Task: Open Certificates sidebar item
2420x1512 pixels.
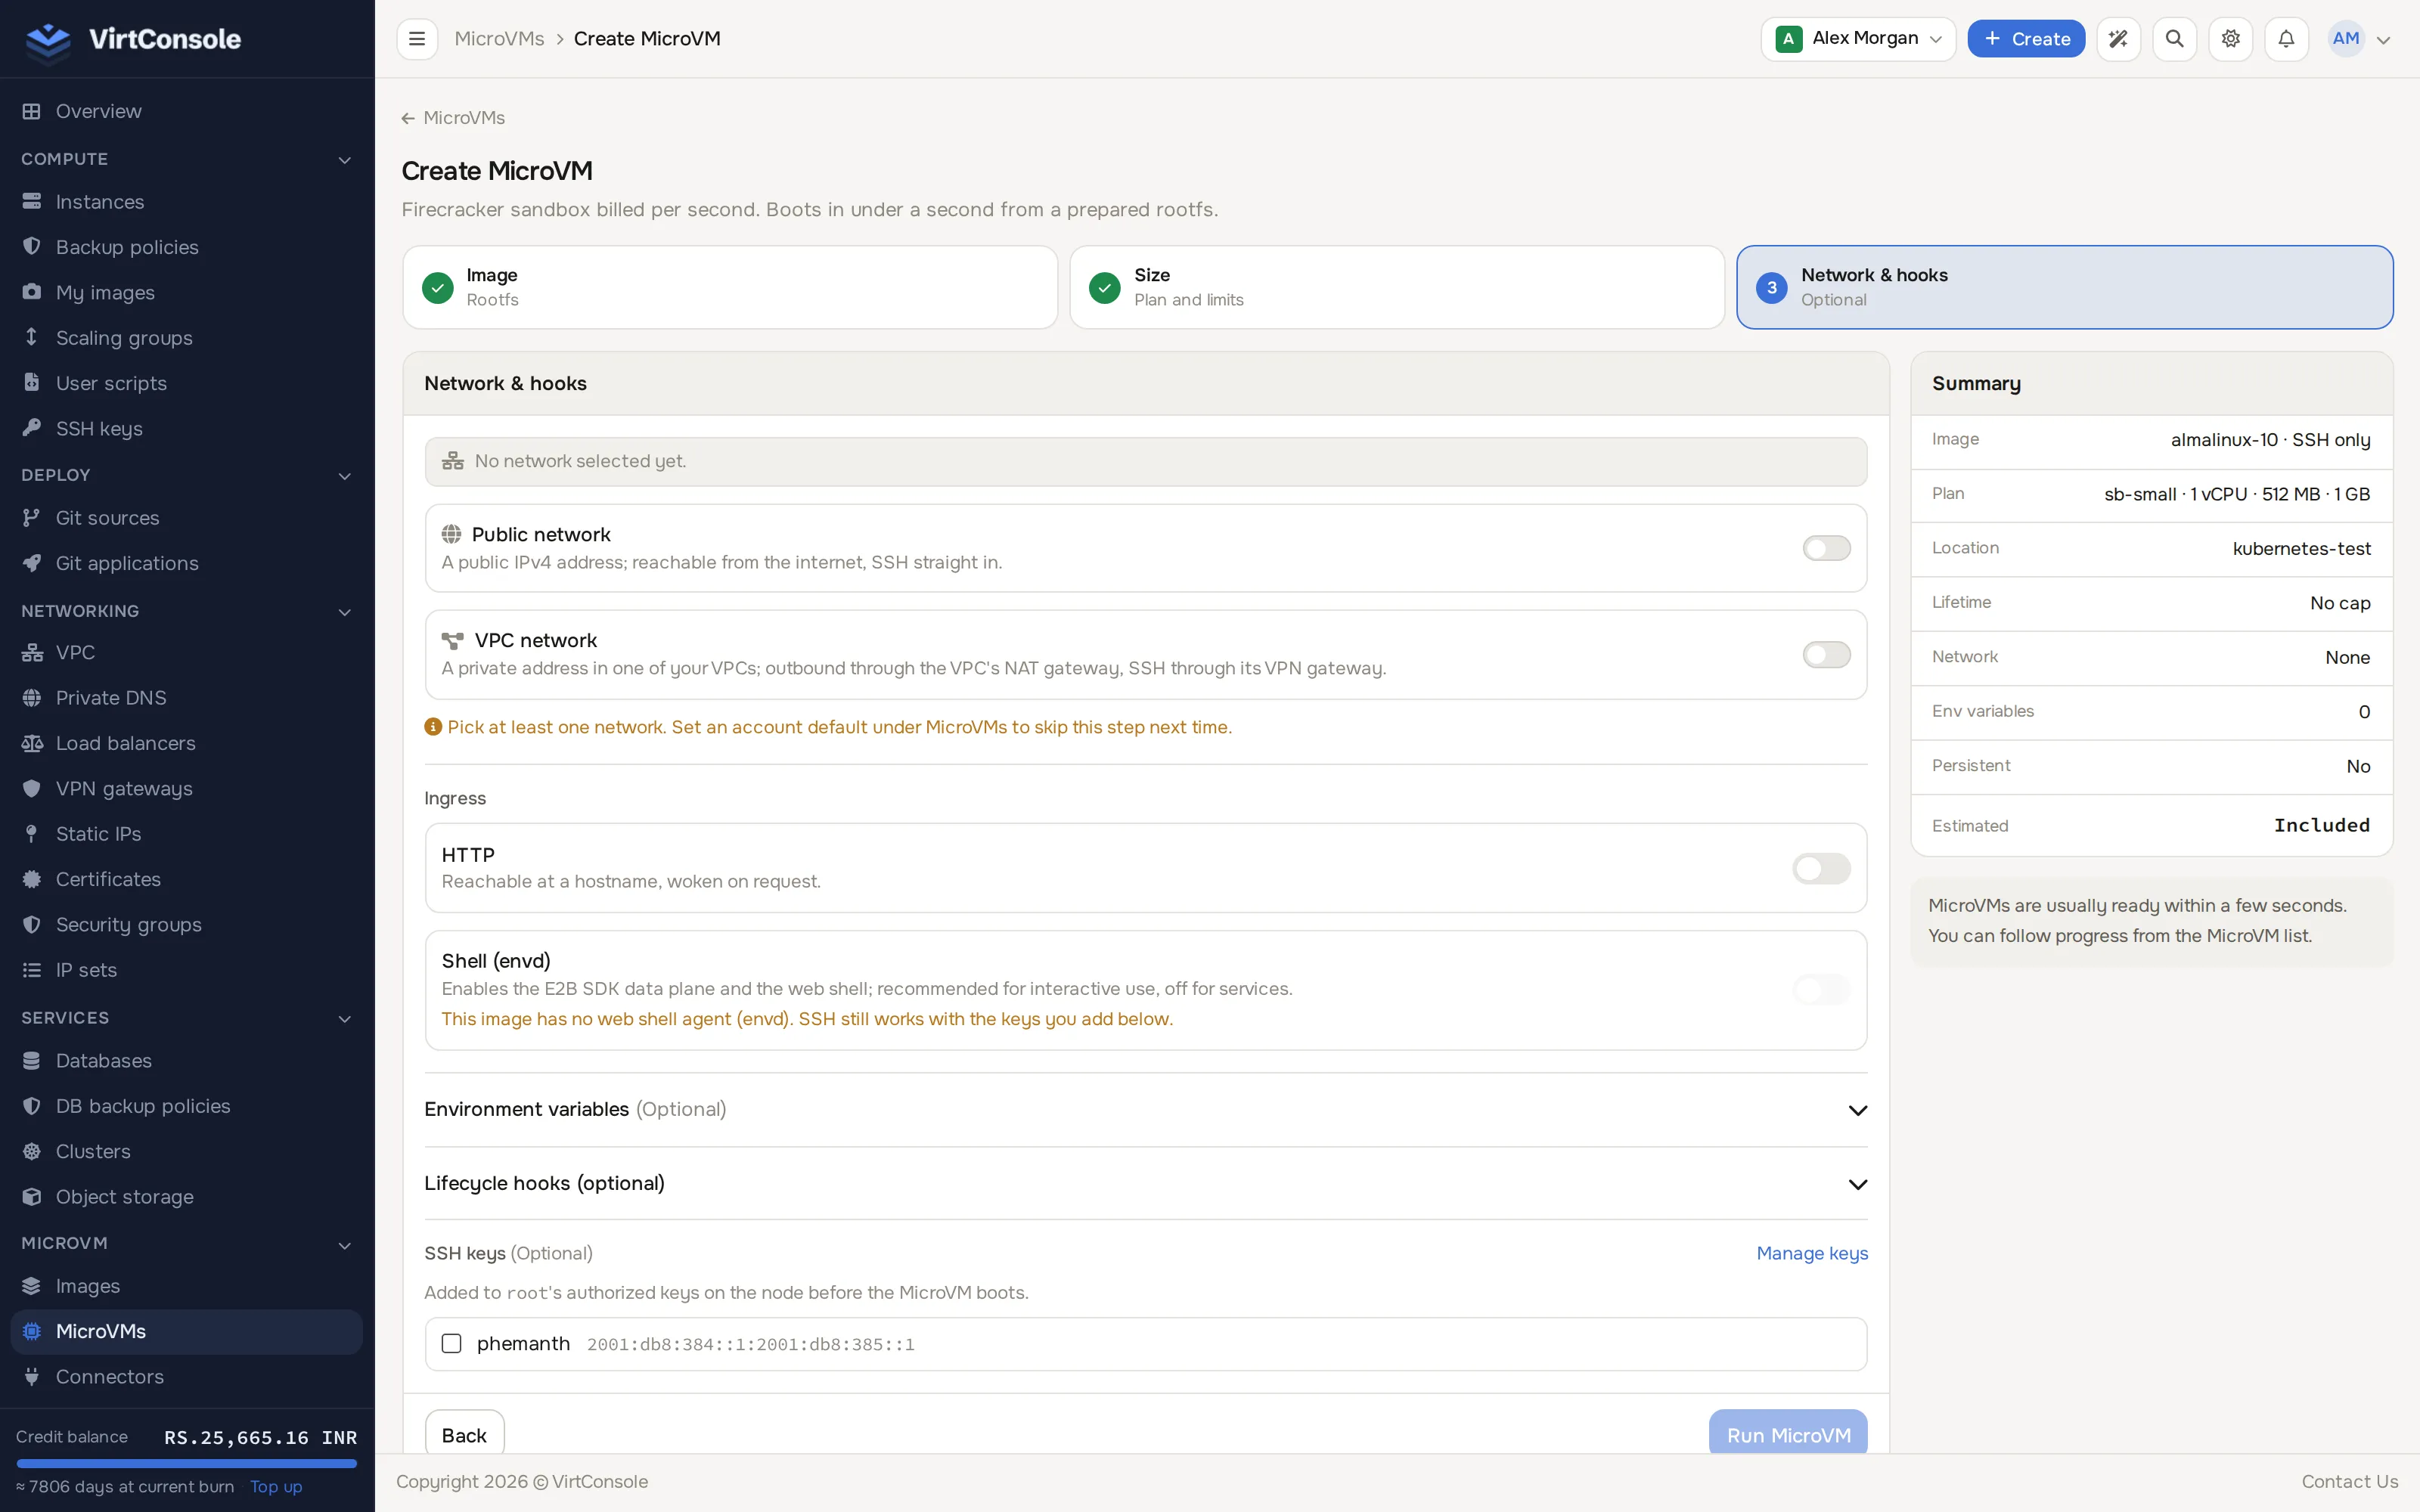Action: click(x=187, y=880)
